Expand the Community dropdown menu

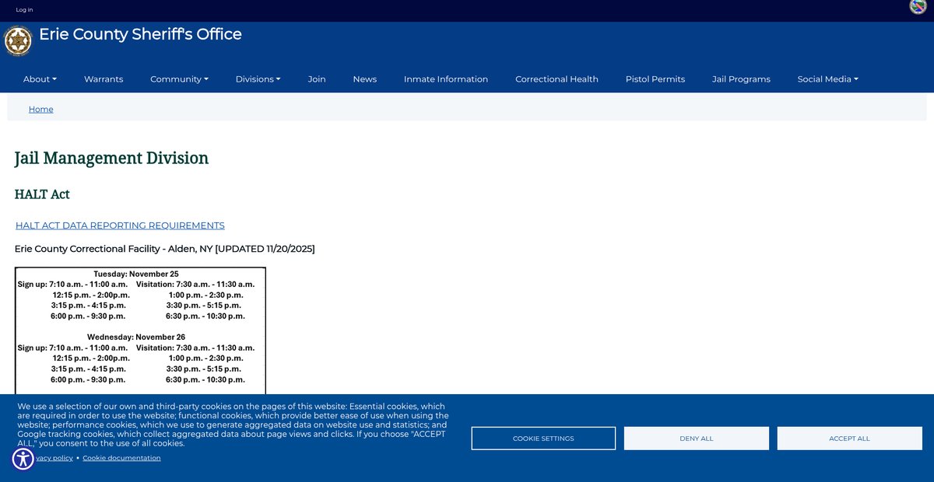coord(180,79)
